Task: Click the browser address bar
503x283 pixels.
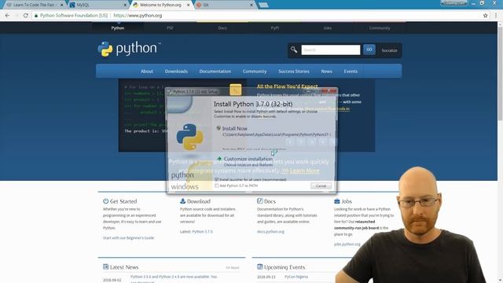Action: (x=257, y=16)
